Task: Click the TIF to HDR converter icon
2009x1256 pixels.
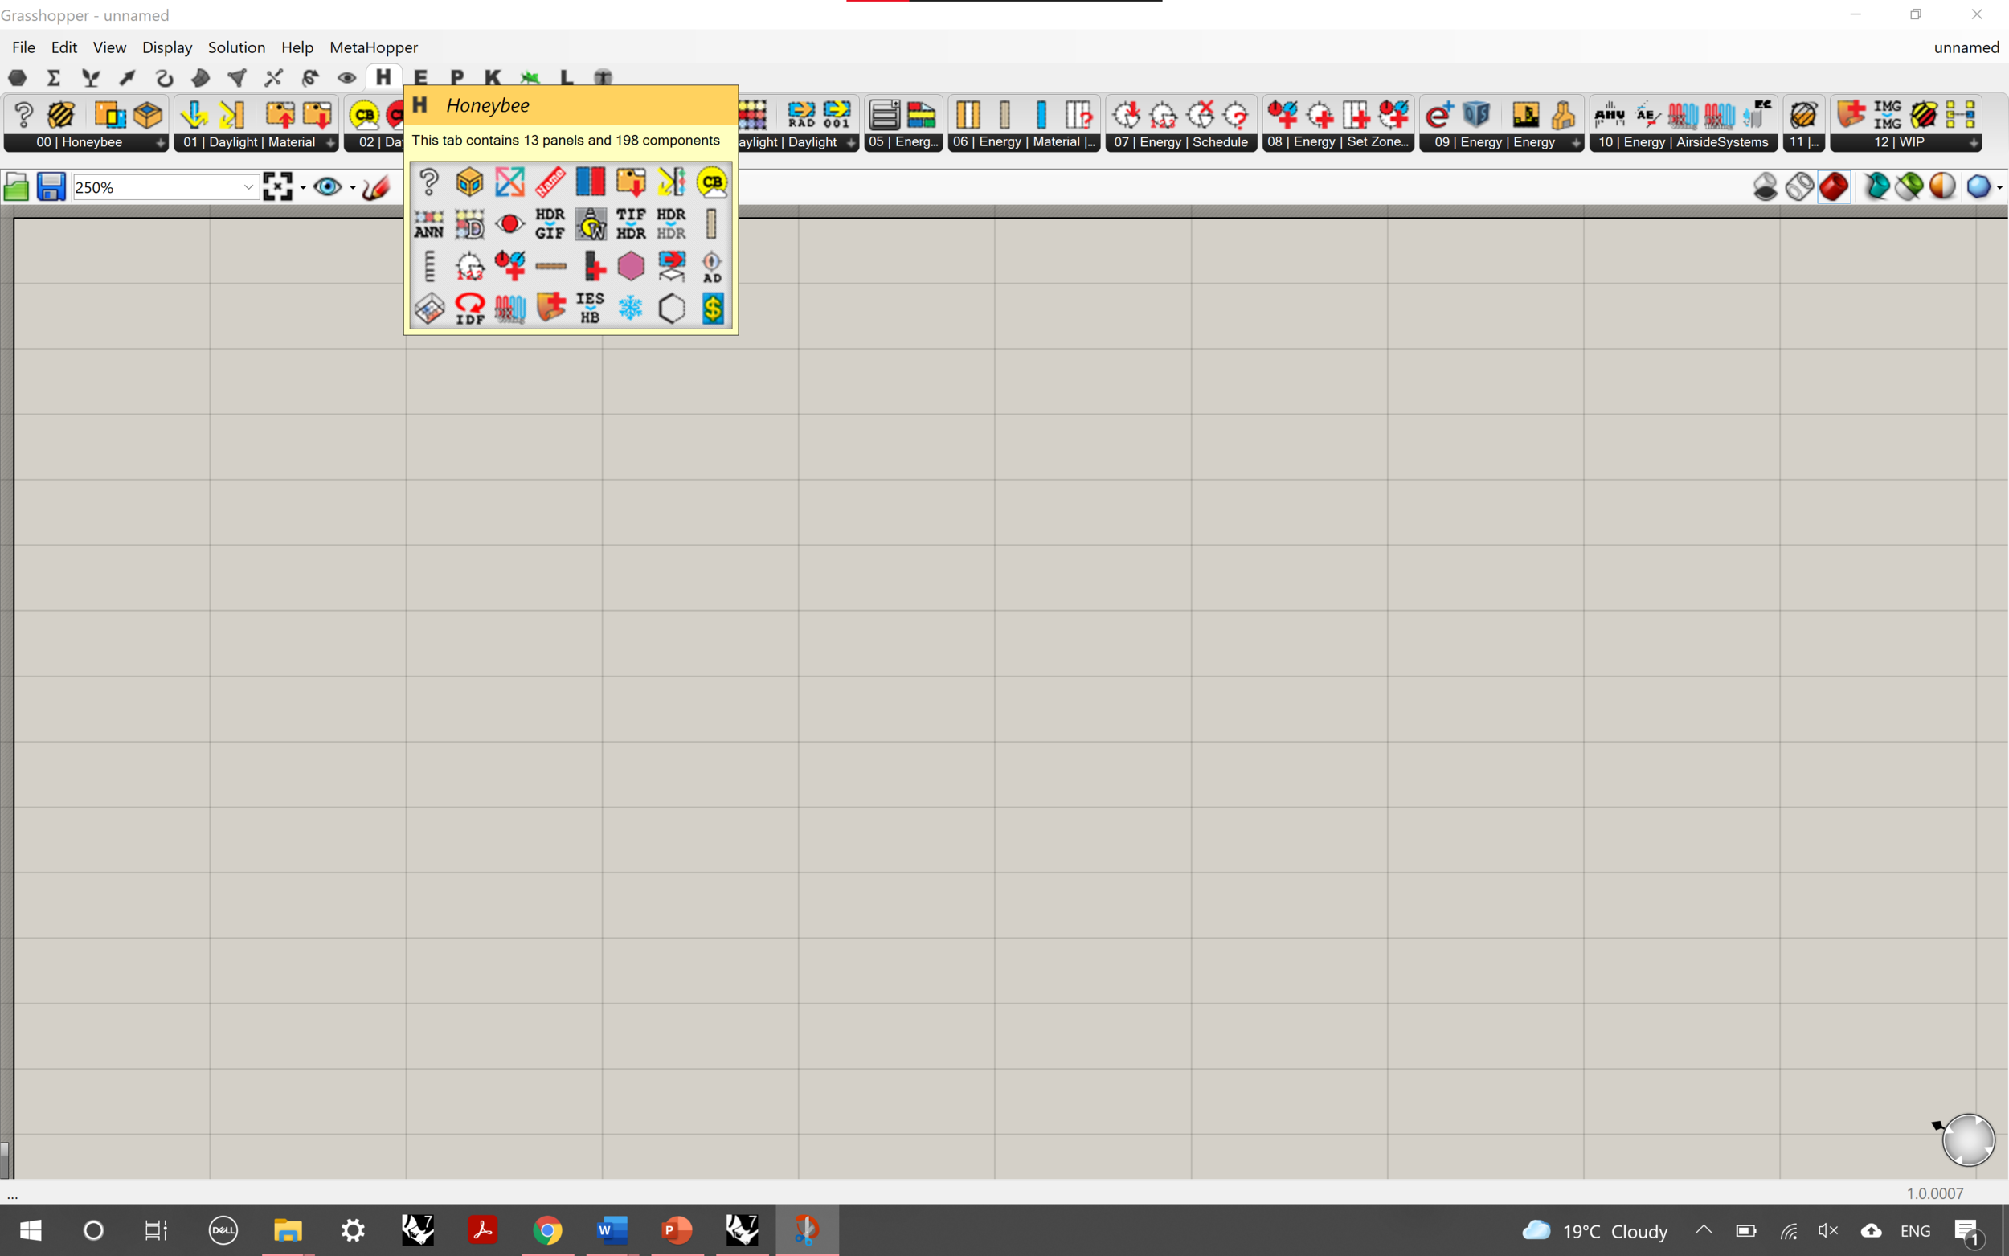Action: (631, 223)
